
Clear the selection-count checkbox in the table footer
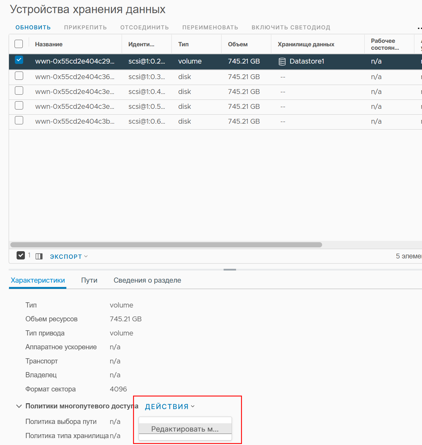tap(21, 255)
